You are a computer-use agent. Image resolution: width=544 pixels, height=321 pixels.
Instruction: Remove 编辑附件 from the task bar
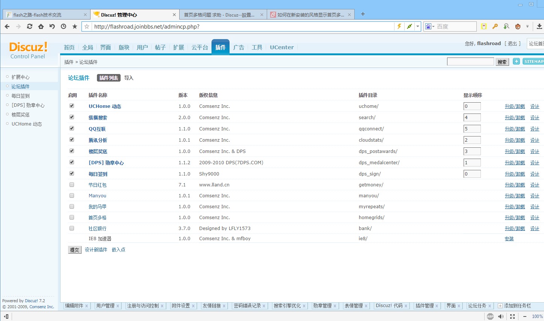86,306
